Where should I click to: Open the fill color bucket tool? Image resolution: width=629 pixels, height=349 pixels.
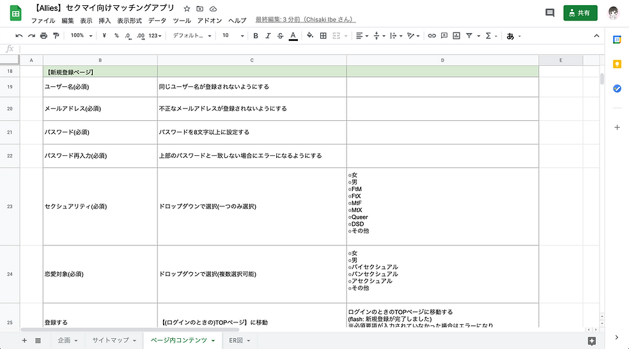click(310, 36)
